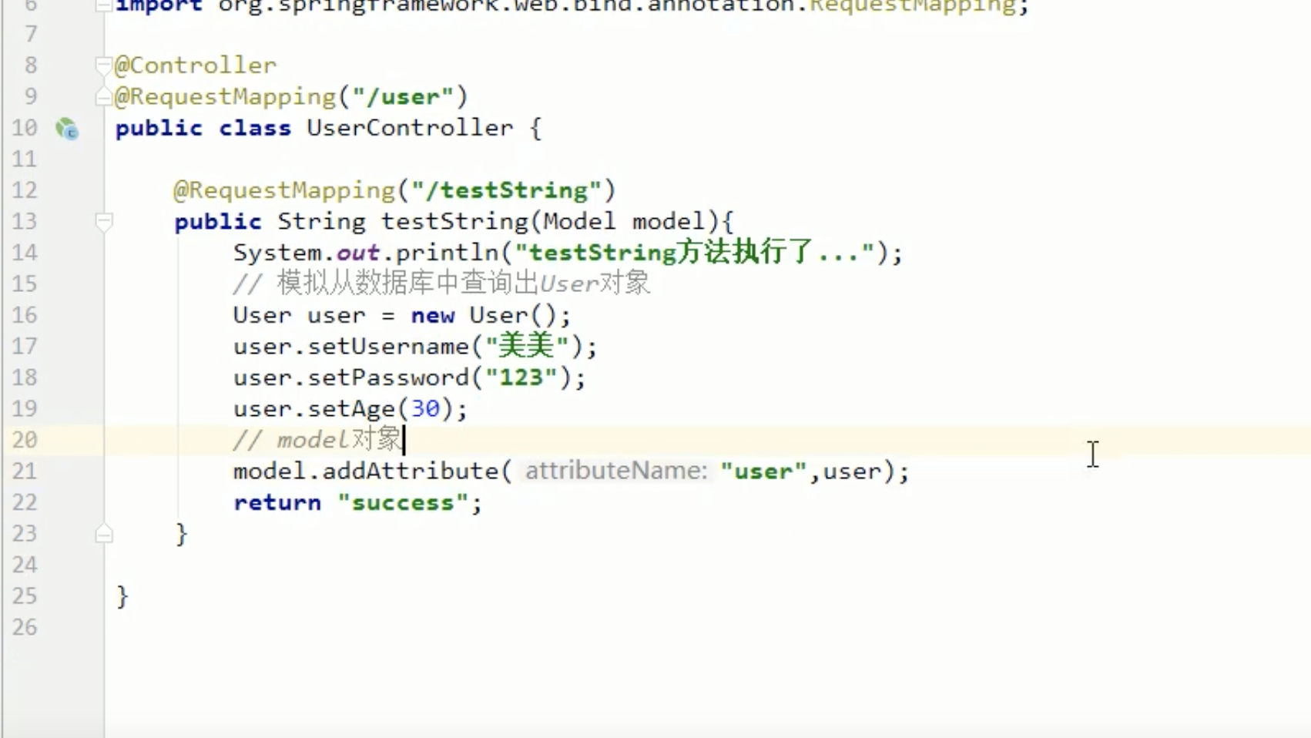This screenshot has width=1311, height=738.
Task: Click the setUsername call
Action: (388, 347)
